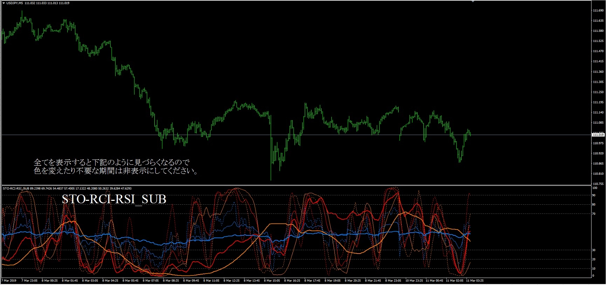Click the 111.305 price scale label

coord(598,82)
